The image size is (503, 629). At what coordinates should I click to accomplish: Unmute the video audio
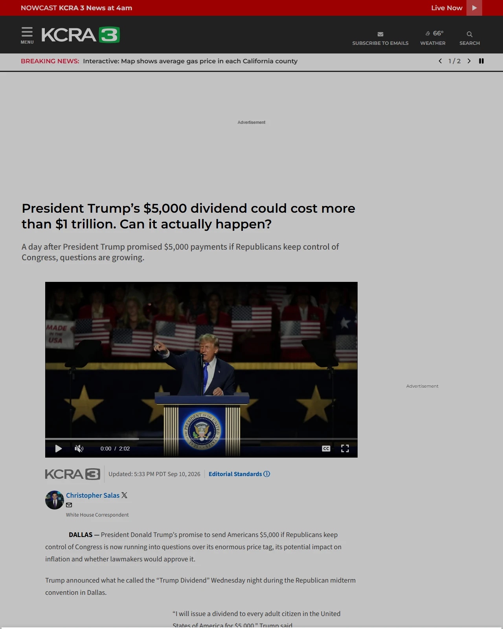point(79,449)
